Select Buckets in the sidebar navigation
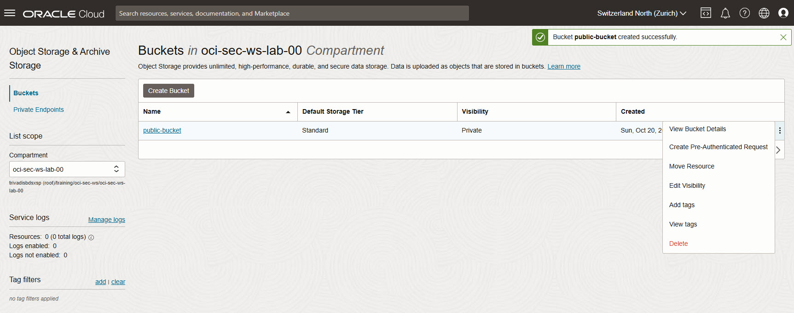This screenshot has width=794, height=313. pyautogui.click(x=26, y=93)
